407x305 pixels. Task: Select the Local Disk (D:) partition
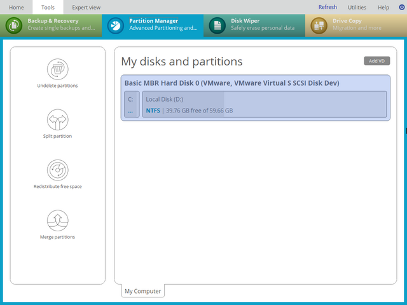coord(264,104)
